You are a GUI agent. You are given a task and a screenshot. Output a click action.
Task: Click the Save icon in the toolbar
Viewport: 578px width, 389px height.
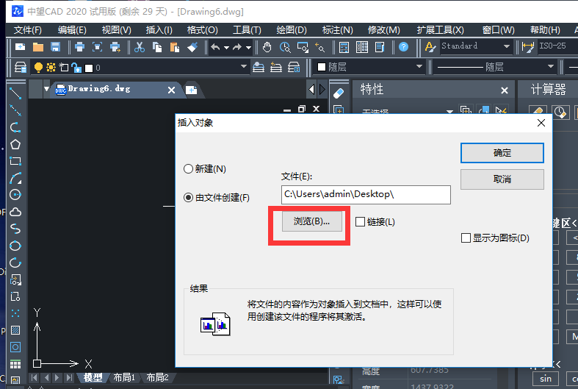54,47
